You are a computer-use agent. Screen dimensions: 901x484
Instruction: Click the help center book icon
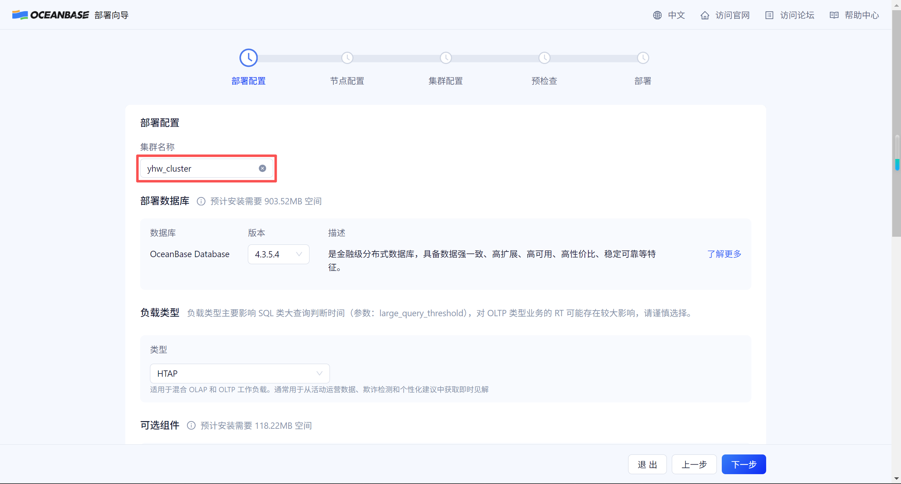834,15
